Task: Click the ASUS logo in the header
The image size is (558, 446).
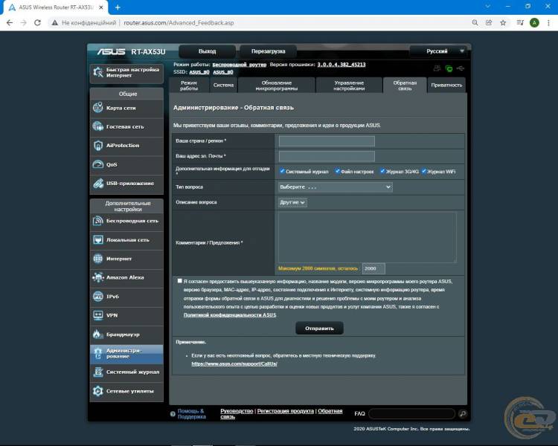Action: (111, 51)
